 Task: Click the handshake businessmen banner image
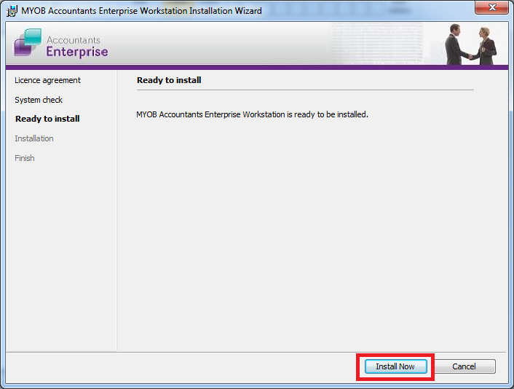(470, 44)
